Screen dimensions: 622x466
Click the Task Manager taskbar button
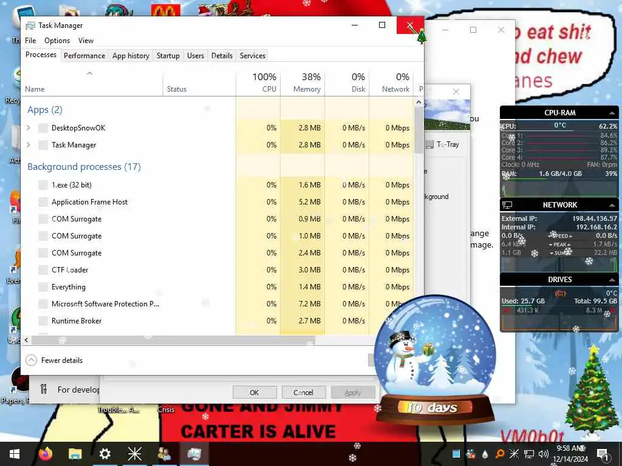pyautogui.click(x=194, y=454)
